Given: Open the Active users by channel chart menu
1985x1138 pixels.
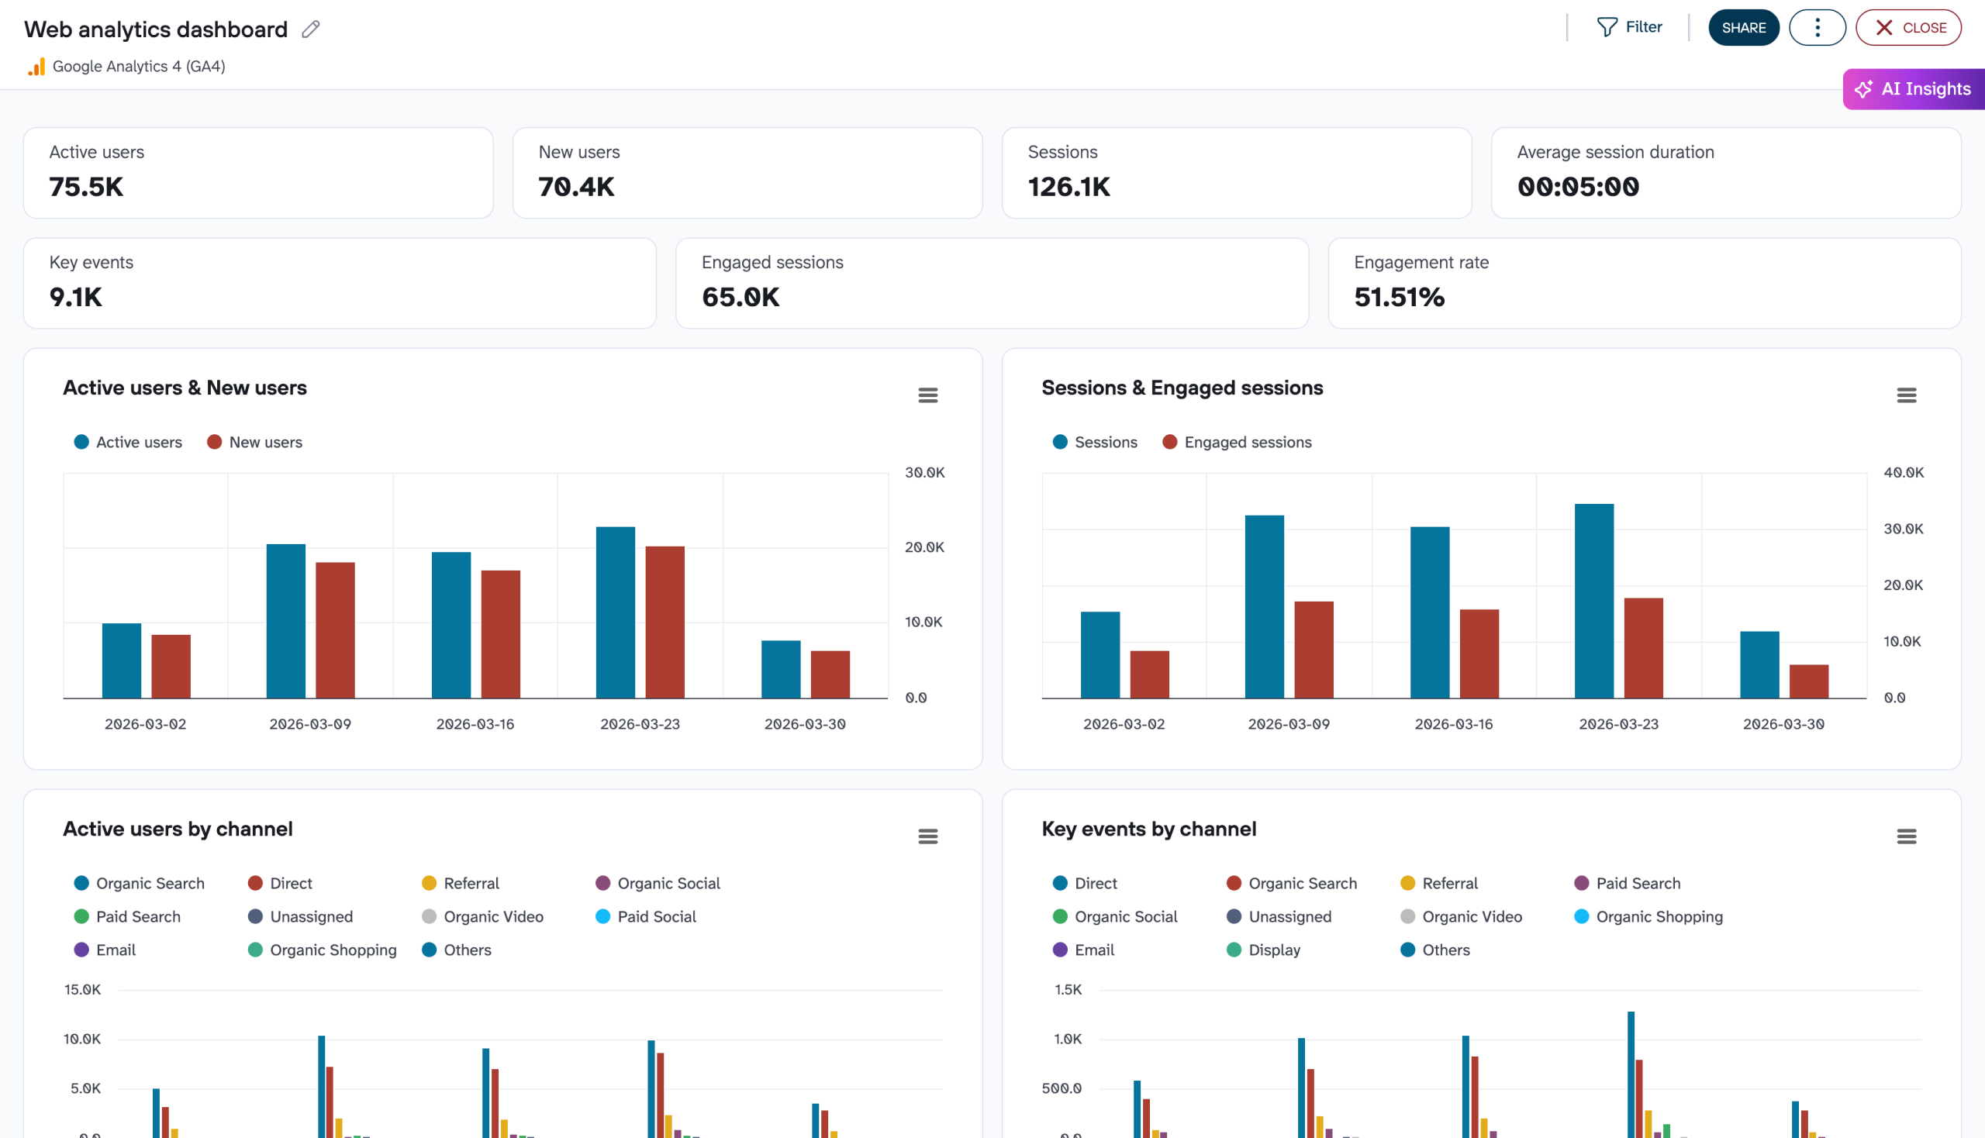Looking at the screenshot, I should 928,836.
